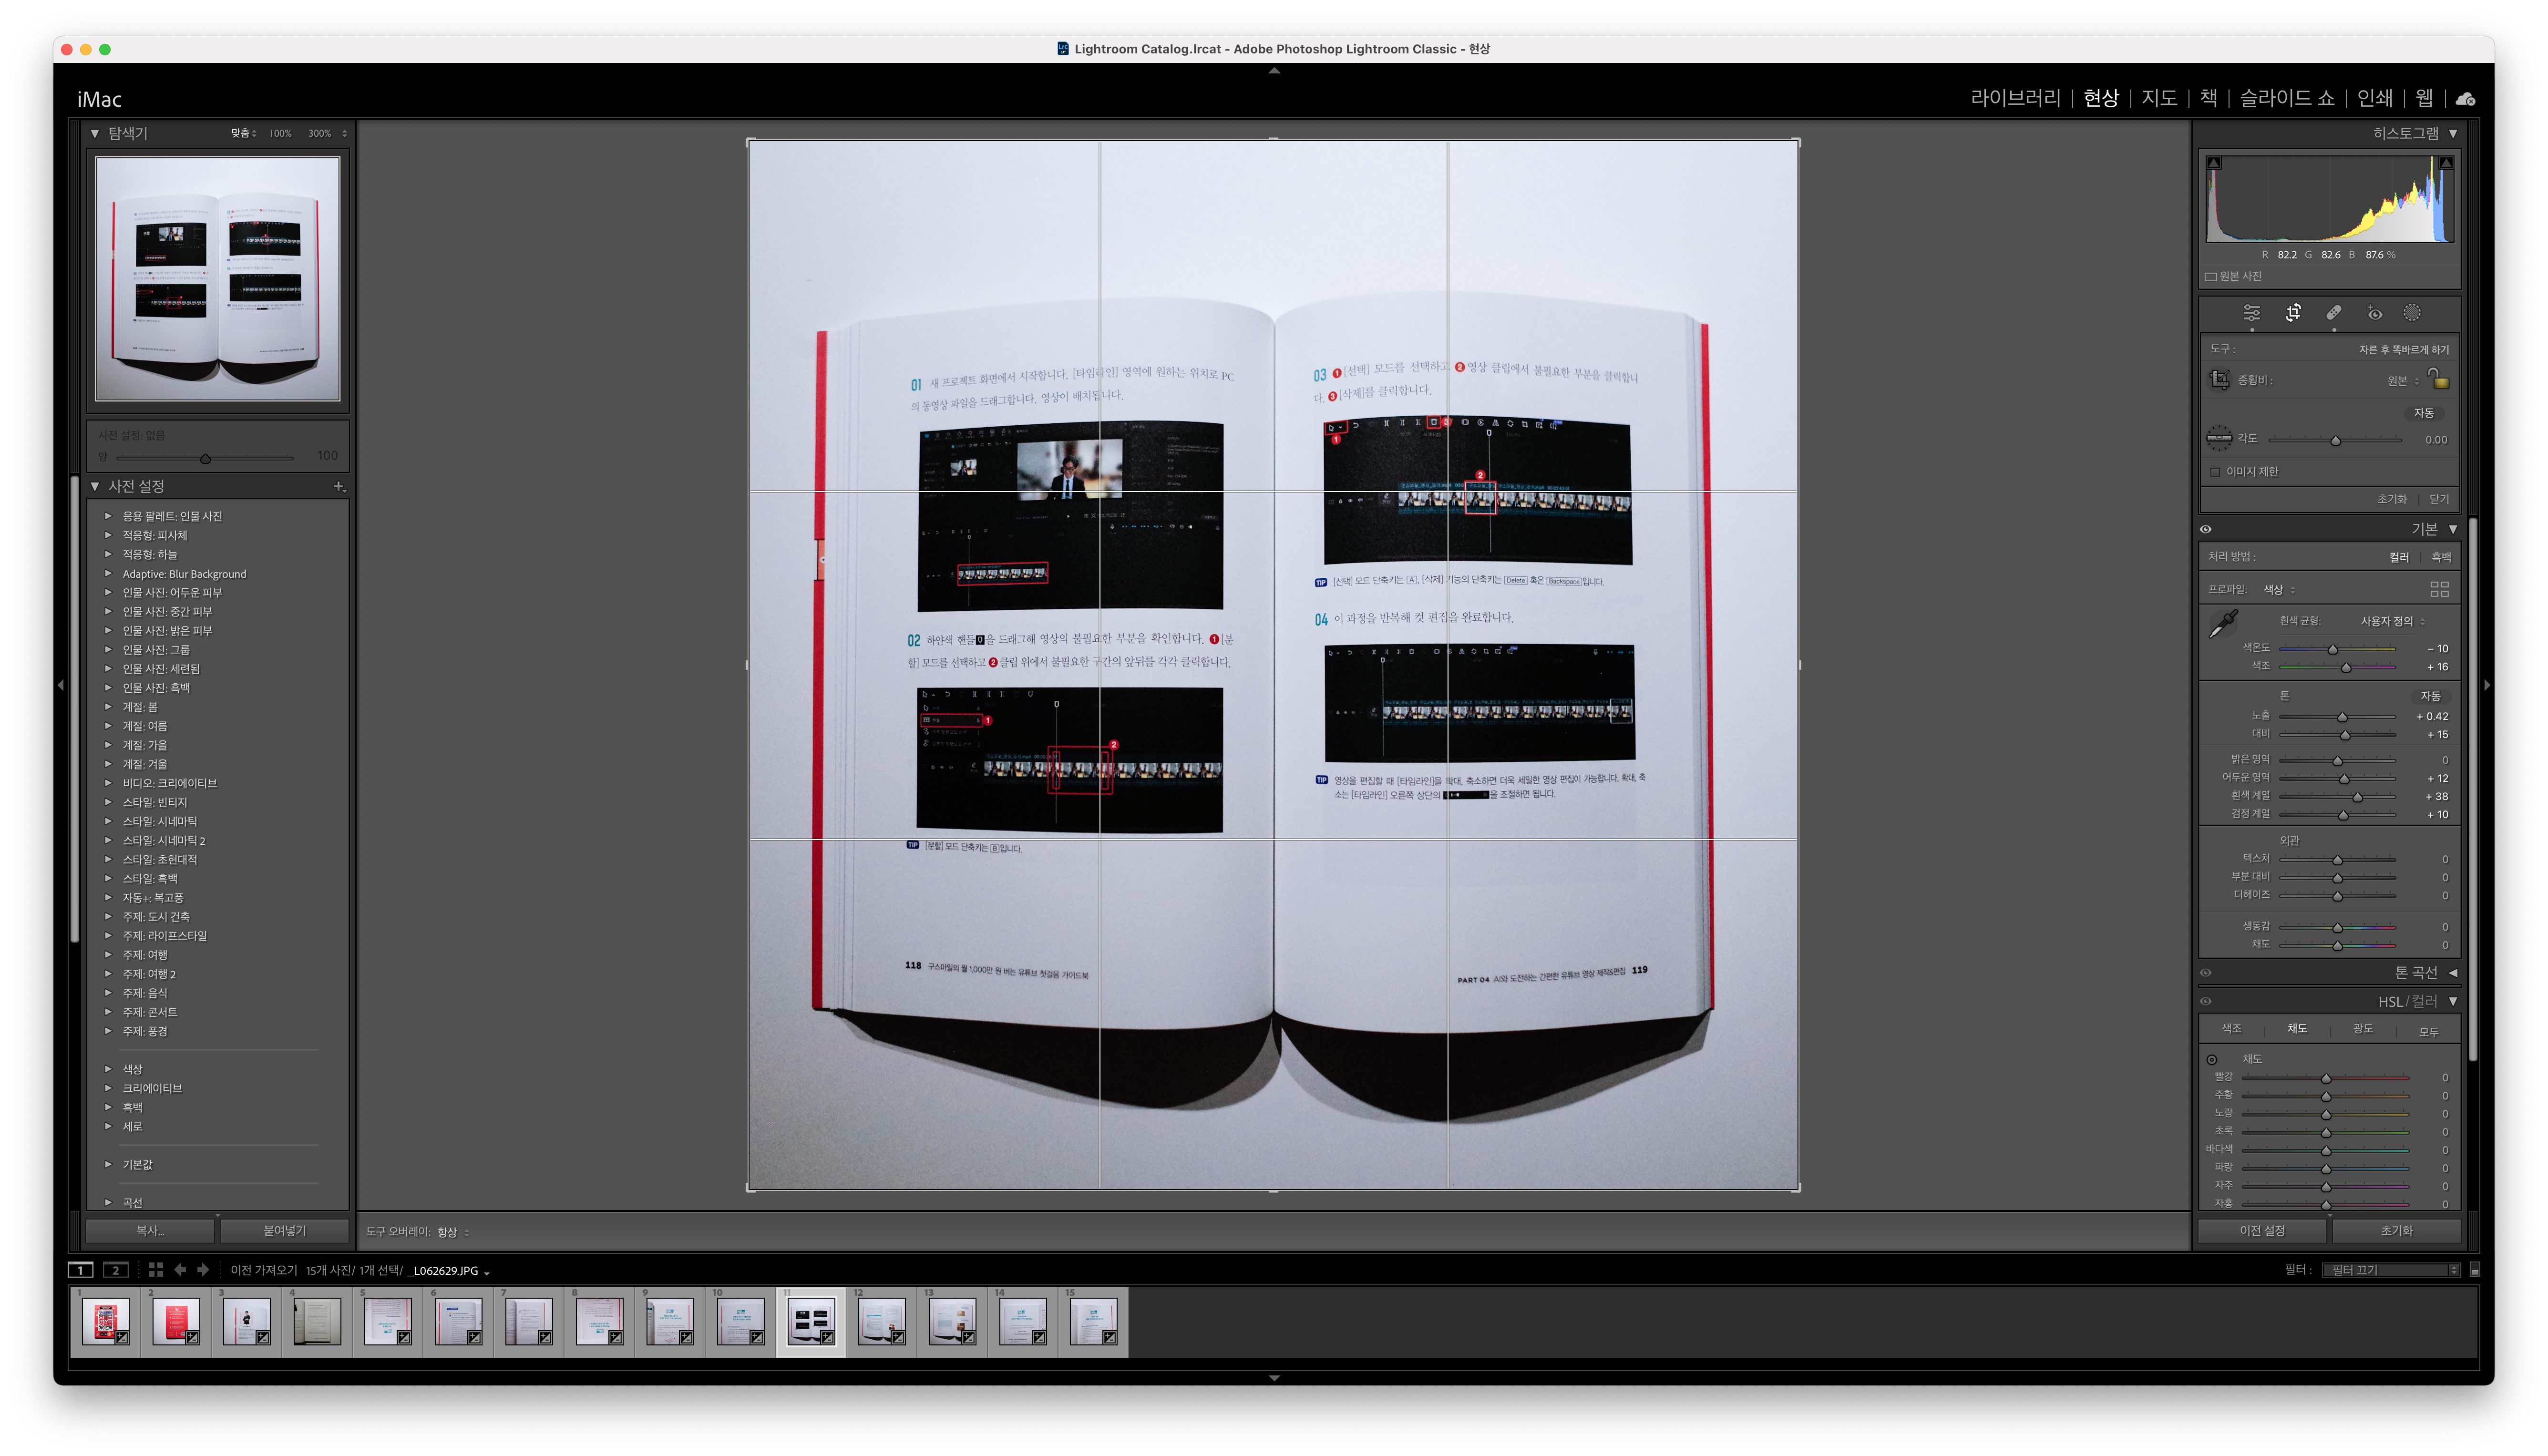Switch to the 라이브러리 module
Image resolution: width=2548 pixels, height=1456 pixels.
pos(2015,98)
